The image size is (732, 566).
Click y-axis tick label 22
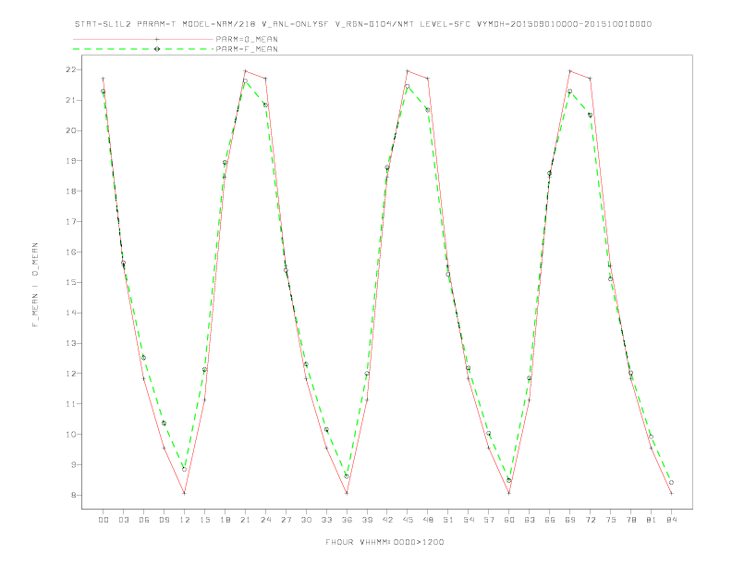pos(71,69)
